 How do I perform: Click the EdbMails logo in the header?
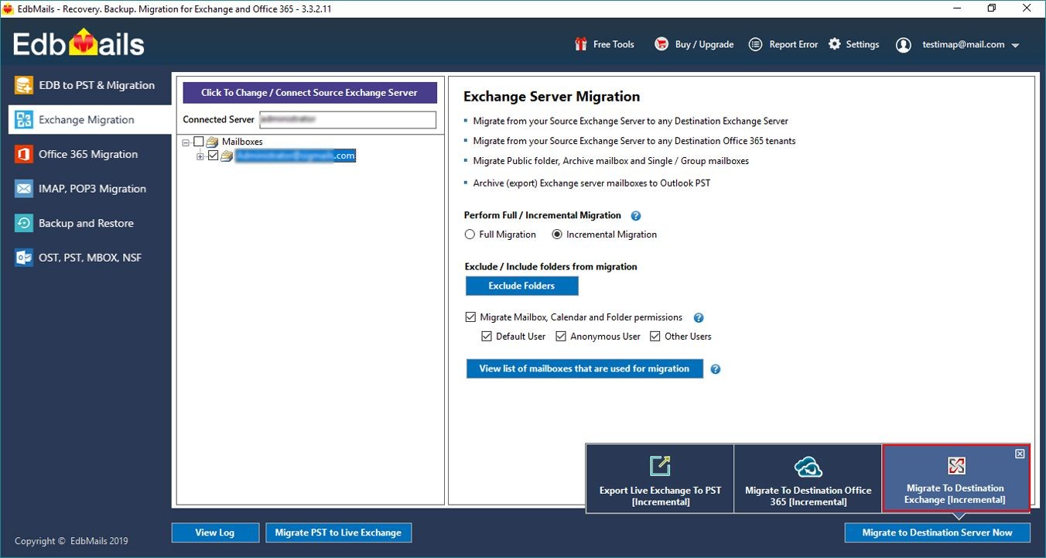coord(79,43)
